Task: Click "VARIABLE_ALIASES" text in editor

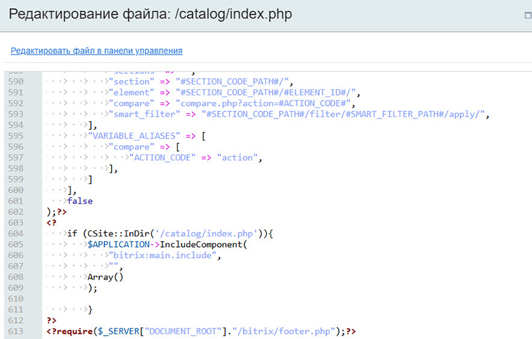Action: click(139, 136)
